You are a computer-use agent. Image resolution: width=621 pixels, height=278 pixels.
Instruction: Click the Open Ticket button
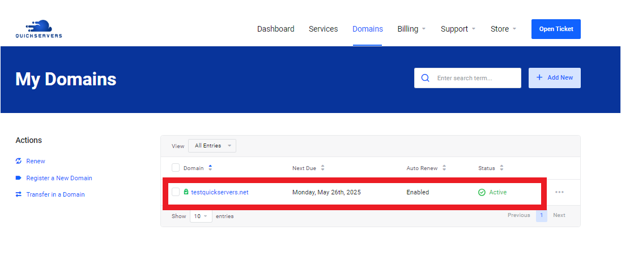click(556, 29)
